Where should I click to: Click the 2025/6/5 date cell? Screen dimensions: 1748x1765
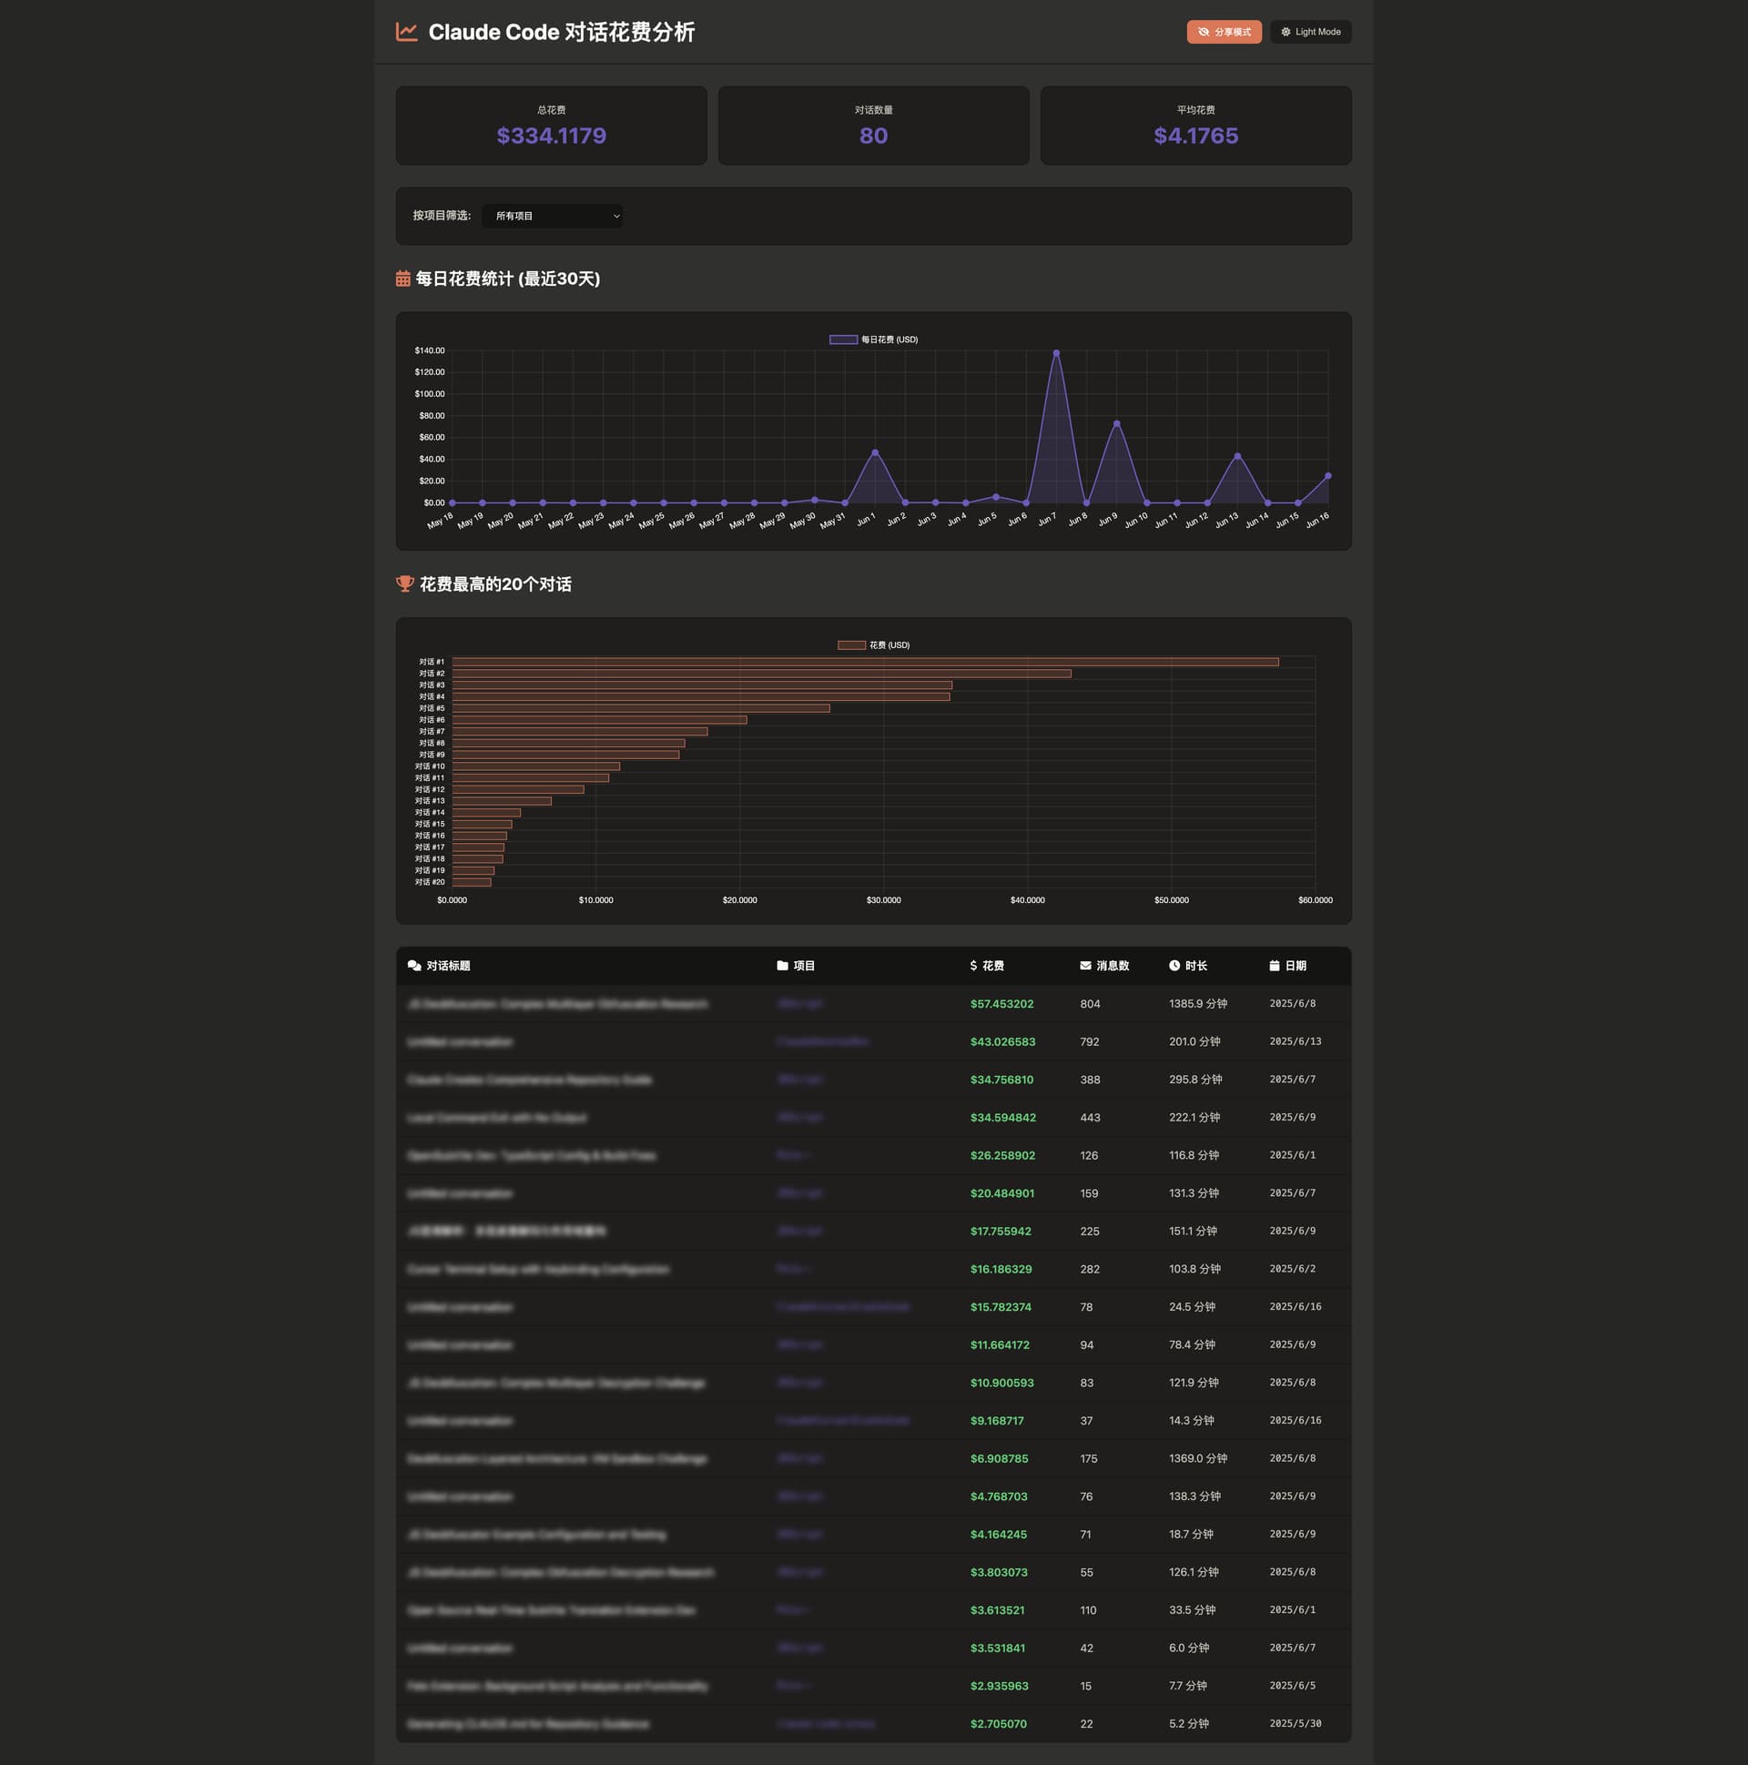pyautogui.click(x=1292, y=1686)
